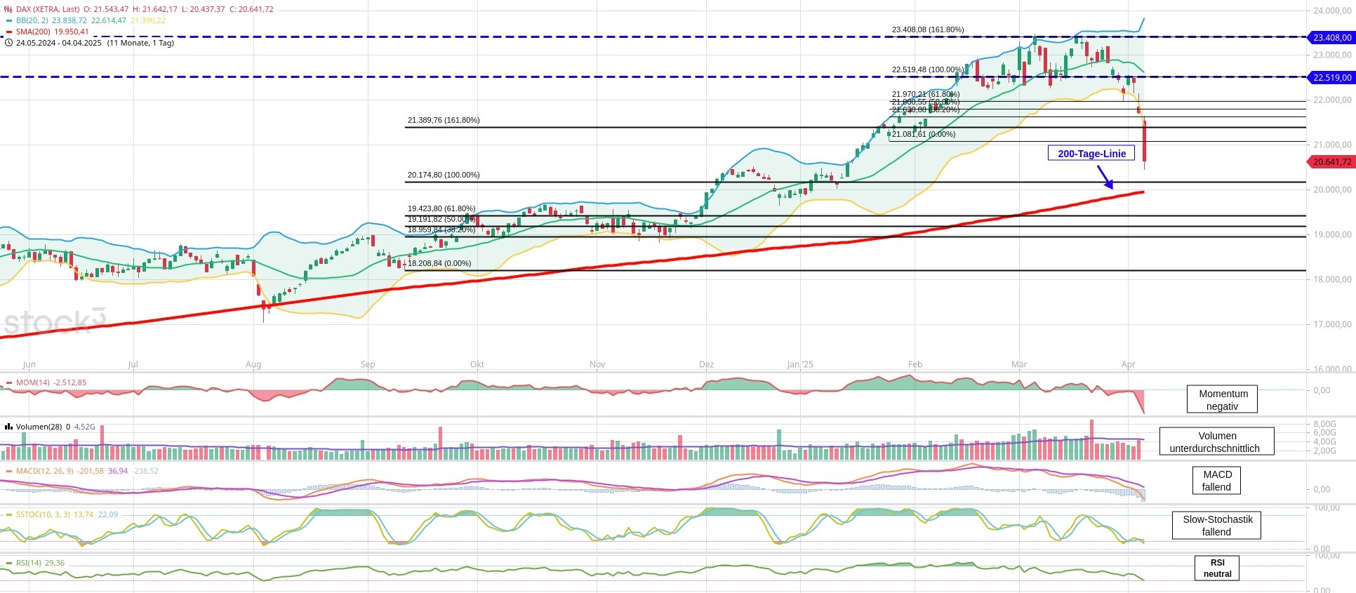
Task: Click the MACD(12, 26, 9) indicator label
Action: click(44, 471)
